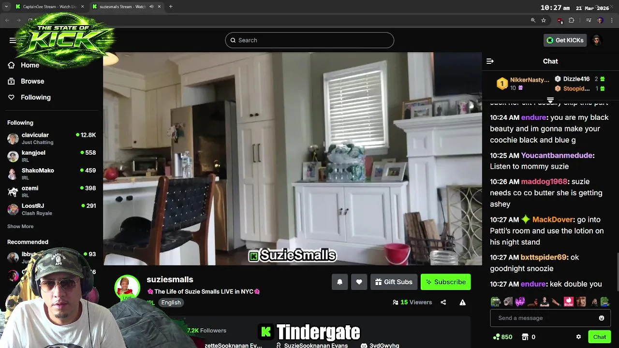The image size is (619, 348).
Task: Click the gold rank 1 gifter badge
Action: coord(502,84)
